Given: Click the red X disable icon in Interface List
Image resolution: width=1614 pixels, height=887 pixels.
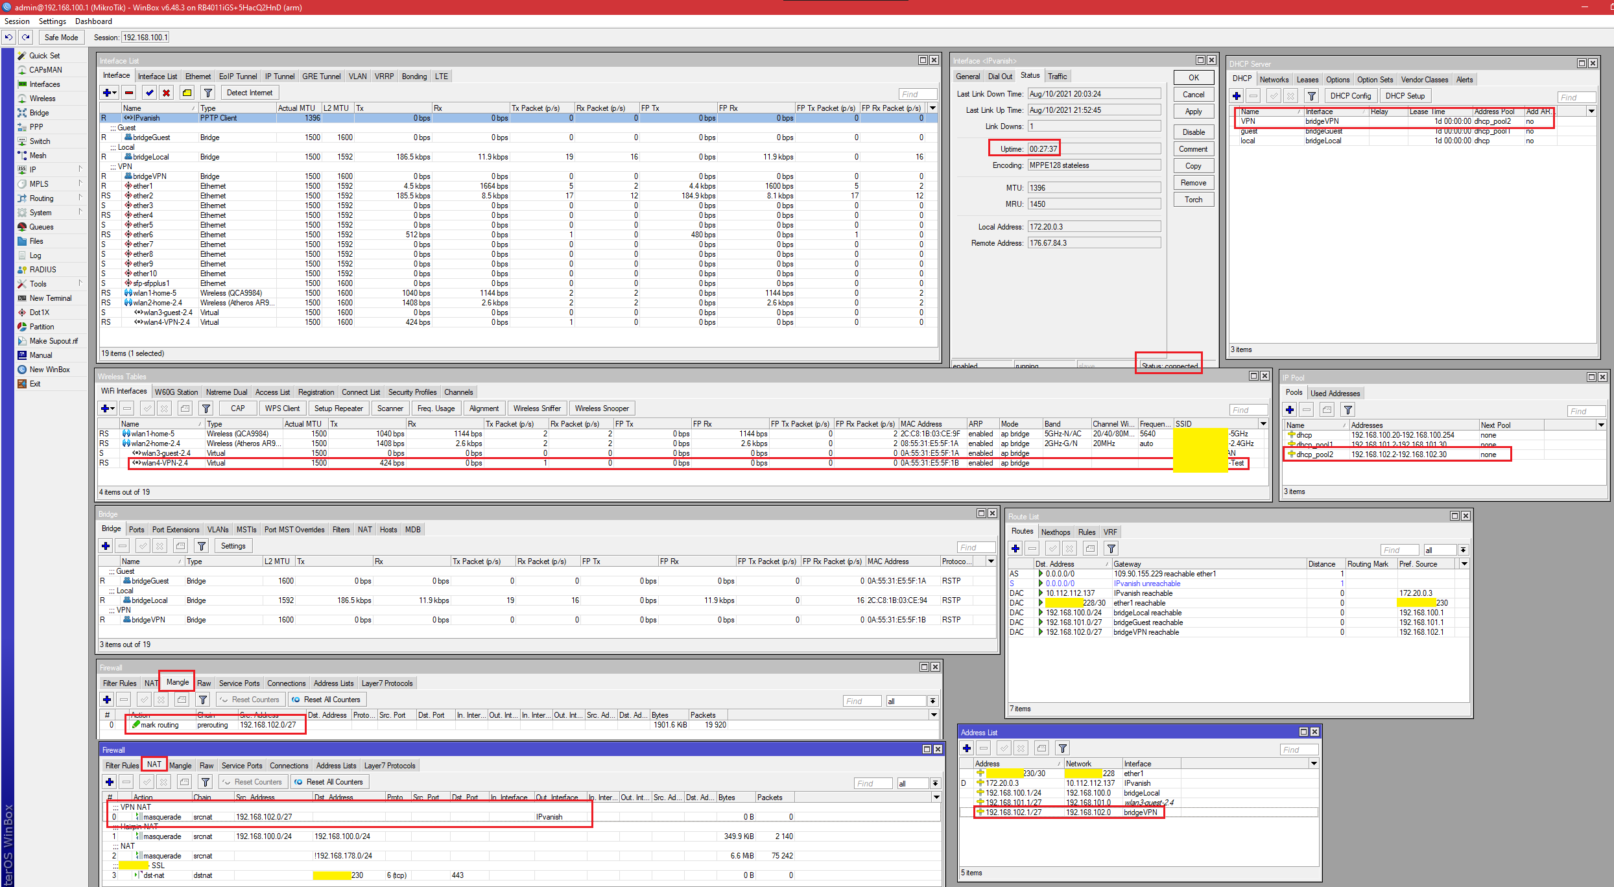Looking at the screenshot, I should point(167,93).
